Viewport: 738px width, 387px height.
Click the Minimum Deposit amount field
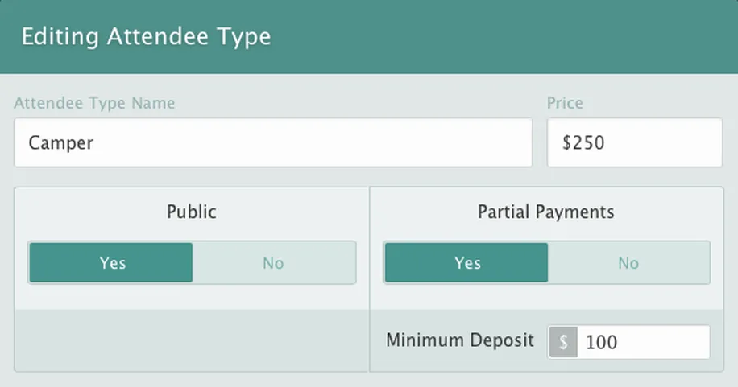645,342
